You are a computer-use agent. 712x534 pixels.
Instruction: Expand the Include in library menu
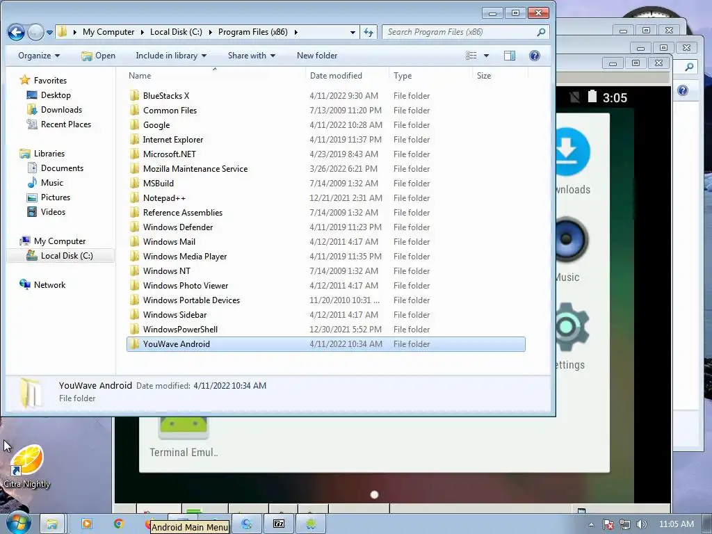171,56
